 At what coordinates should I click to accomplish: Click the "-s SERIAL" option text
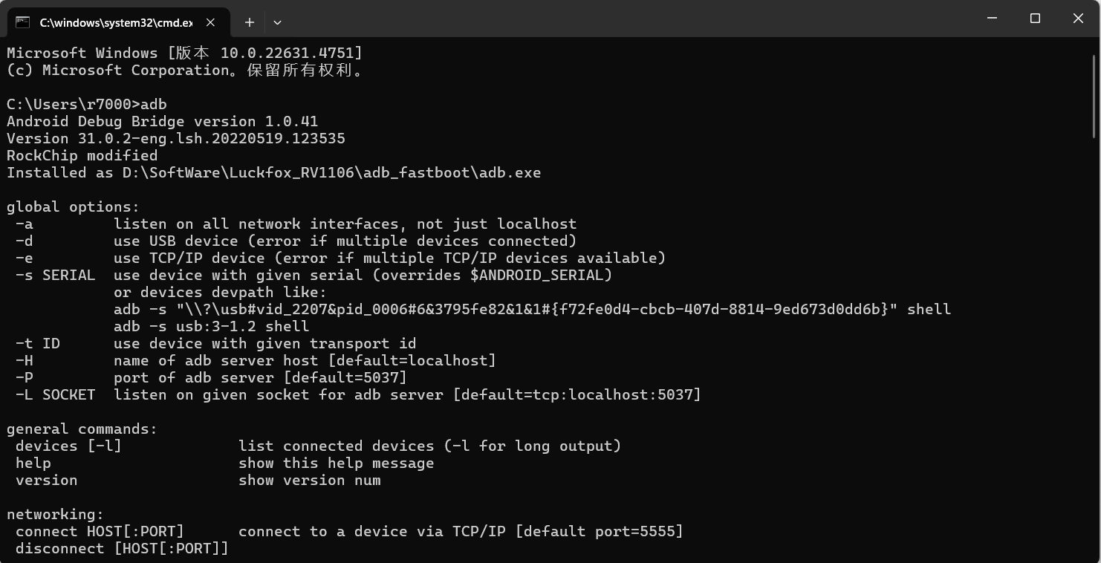tap(56, 275)
